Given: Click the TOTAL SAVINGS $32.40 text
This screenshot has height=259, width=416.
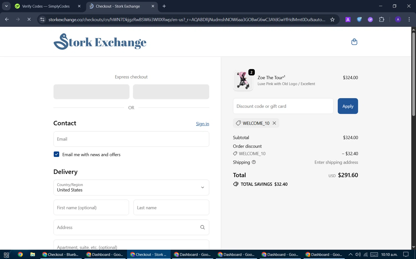Looking at the screenshot, I should [264, 184].
